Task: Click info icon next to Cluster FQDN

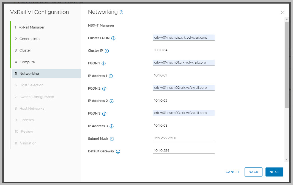Action: (x=113, y=38)
